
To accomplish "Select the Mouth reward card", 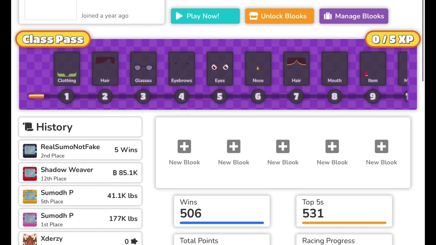I will click(x=334, y=68).
